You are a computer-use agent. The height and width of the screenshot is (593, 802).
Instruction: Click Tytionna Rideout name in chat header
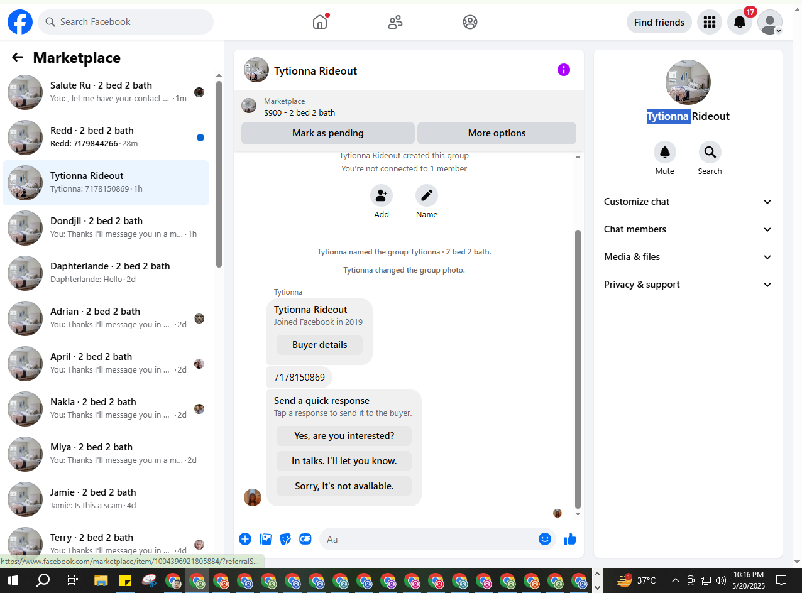point(316,71)
